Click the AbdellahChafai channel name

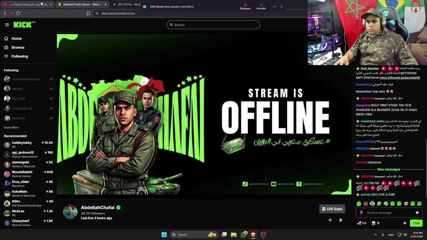pos(97,207)
